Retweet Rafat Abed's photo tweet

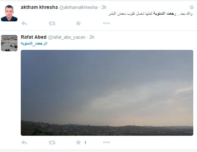(52, 142)
